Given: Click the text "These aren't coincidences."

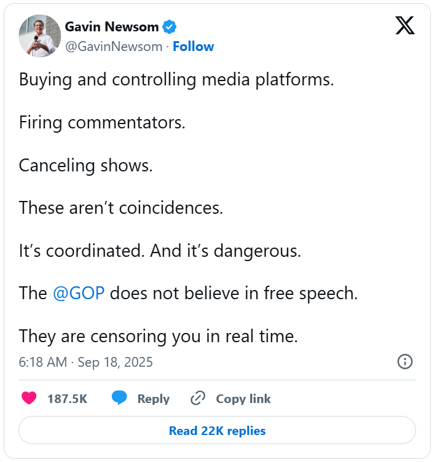Looking at the screenshot, I should (121, 208).
